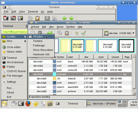The width and height of the screenshot is (138, 113).
Task: Select Hardware info in System submenu
Action: click(41, 55)
